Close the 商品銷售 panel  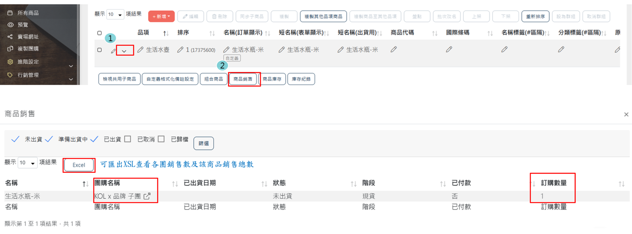click(x=626, y=114)
